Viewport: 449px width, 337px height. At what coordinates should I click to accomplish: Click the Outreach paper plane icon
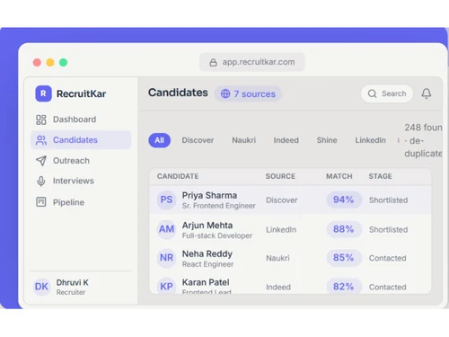point(41,161)
